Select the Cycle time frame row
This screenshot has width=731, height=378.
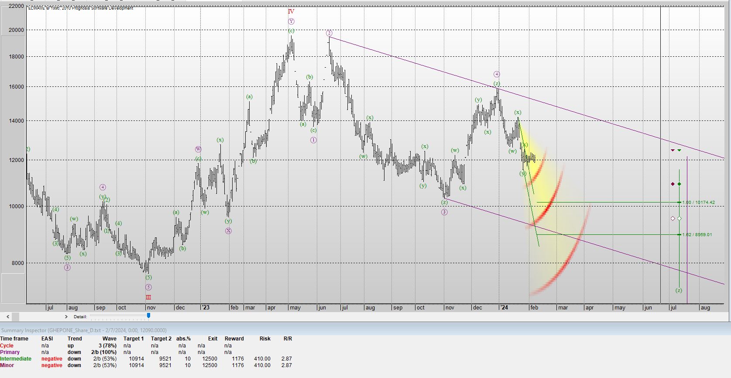point(146,346)
